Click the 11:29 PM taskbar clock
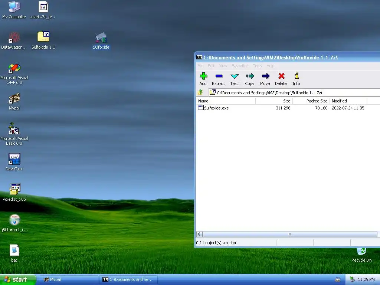The image size is (380, 285). pos(366,279)
